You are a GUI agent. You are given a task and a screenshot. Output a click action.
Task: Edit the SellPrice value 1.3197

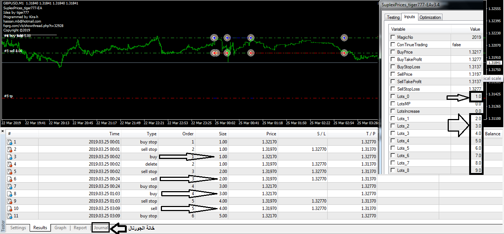tap(467, 74)
